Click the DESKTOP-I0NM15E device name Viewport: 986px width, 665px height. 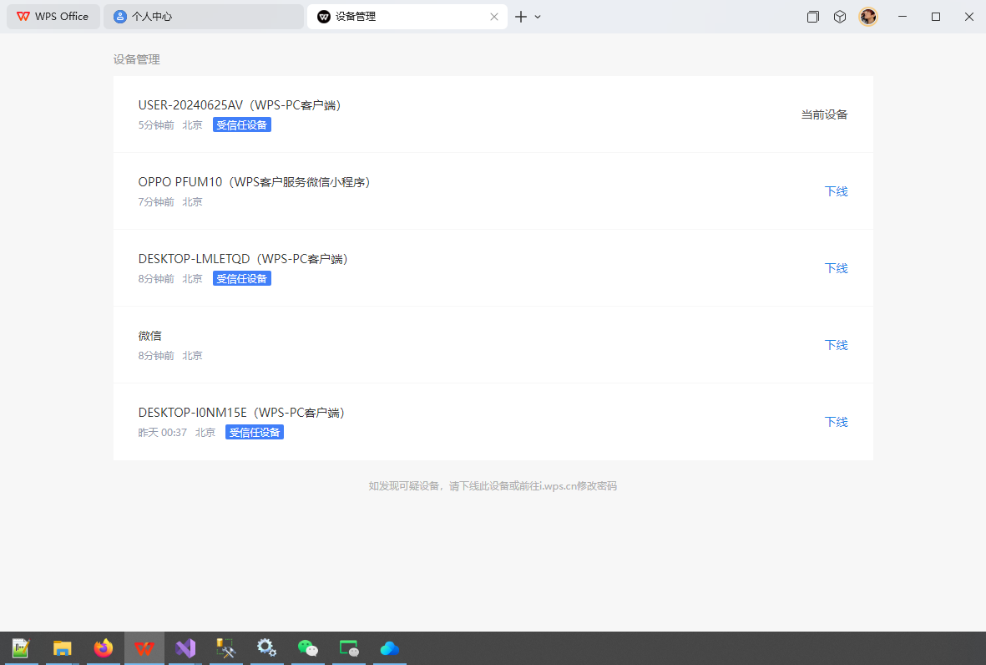click(x=241, y=412)
